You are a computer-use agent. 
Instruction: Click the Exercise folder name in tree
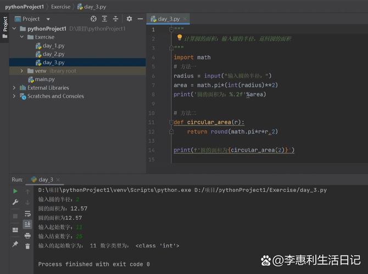click(44, 37)
